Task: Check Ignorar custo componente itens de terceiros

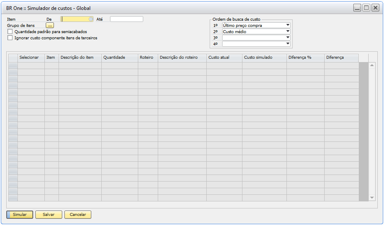Action: [x=10, y=38]
